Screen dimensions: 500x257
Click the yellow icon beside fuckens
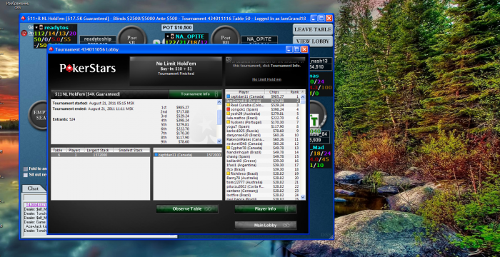(x=228, y=122)
